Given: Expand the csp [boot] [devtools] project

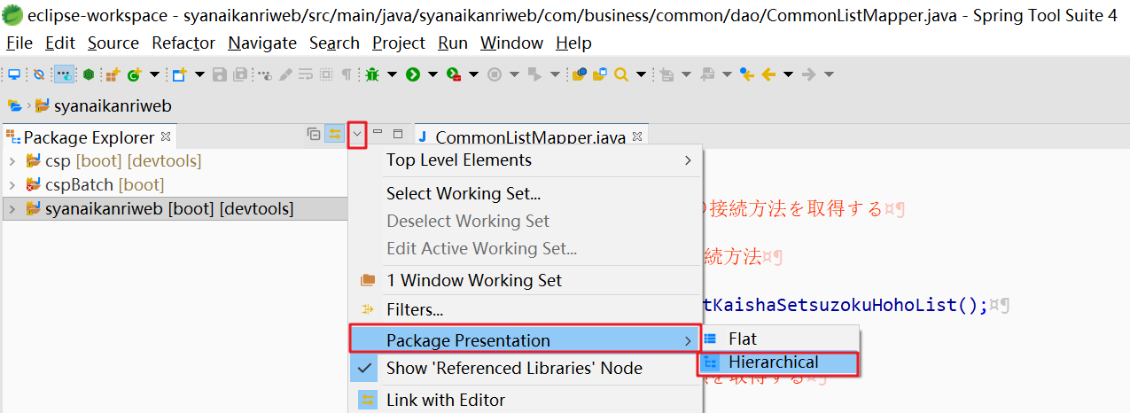Looking at the screenshot, I should [12, 161].
